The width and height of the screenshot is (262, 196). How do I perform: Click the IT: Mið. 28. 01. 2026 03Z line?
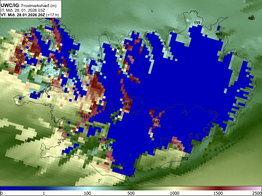(x=23, y=10)
